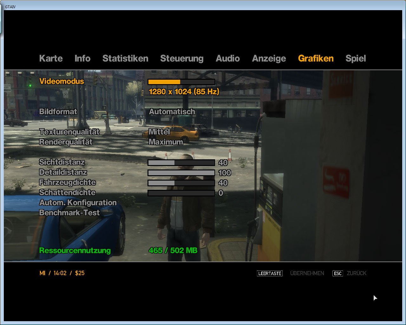Click the Ressourcennutzung label

coord(75,251)
